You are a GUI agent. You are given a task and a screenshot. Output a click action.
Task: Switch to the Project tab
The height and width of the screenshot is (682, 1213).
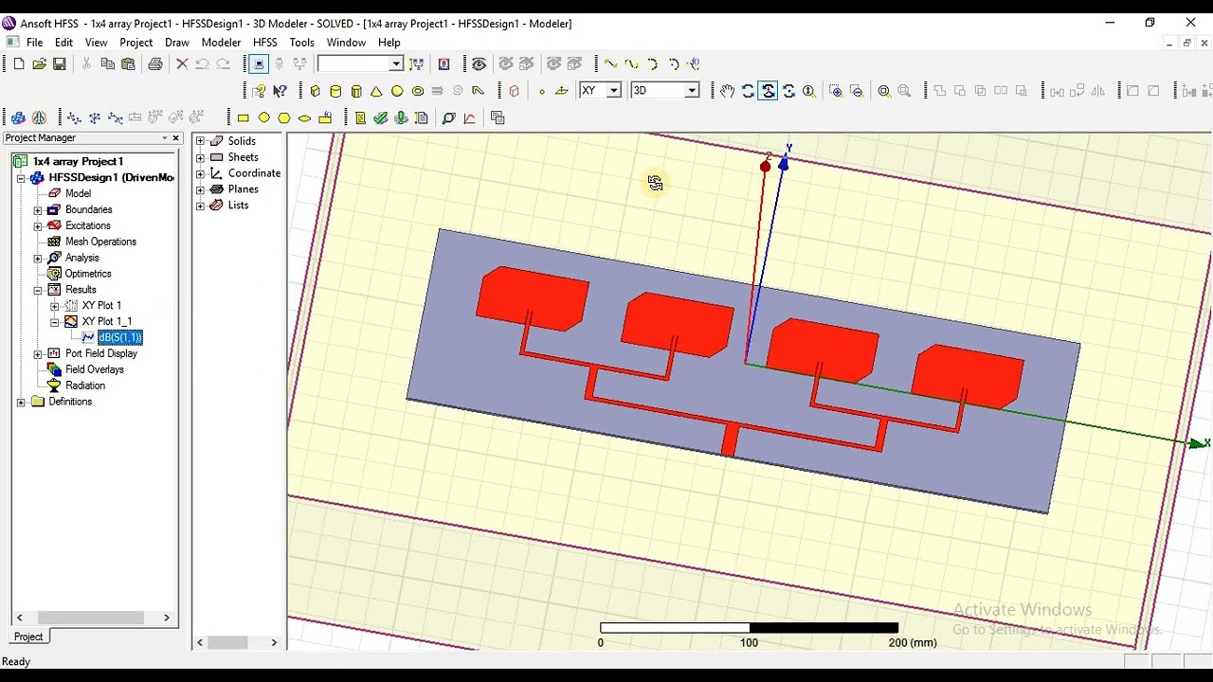point(28,637)
